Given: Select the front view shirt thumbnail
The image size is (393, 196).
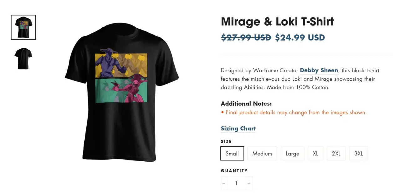Looking at the screenshot, I should 23,27.
